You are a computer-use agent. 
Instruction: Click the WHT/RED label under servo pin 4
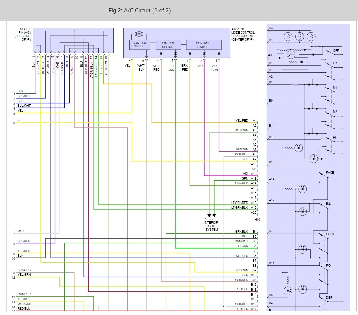(x=156, y=68)
